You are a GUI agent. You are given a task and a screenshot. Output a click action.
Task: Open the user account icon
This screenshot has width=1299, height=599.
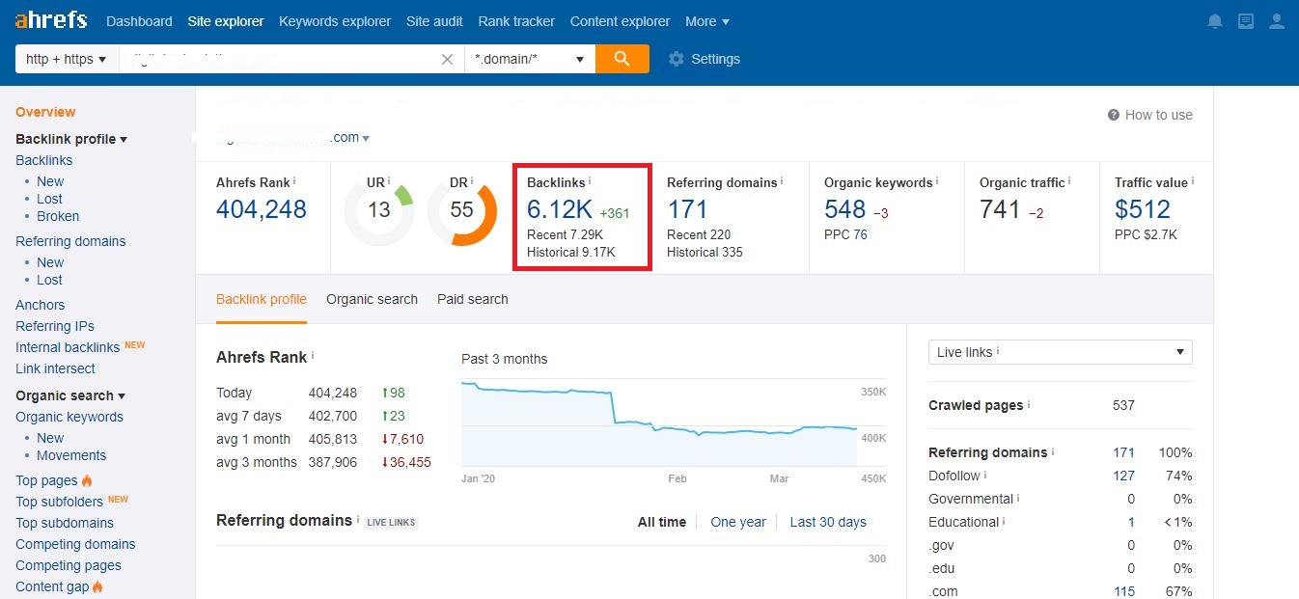pos(1277,21)
